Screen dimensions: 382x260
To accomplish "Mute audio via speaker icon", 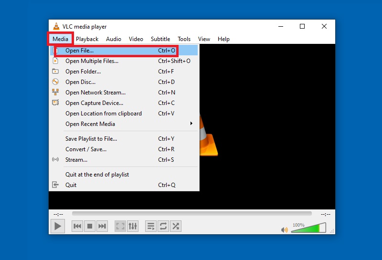I will pos(284,229).
